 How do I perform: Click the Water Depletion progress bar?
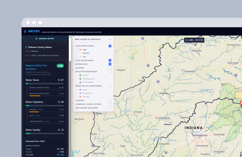pyautogui.click(x=45, y=106)
